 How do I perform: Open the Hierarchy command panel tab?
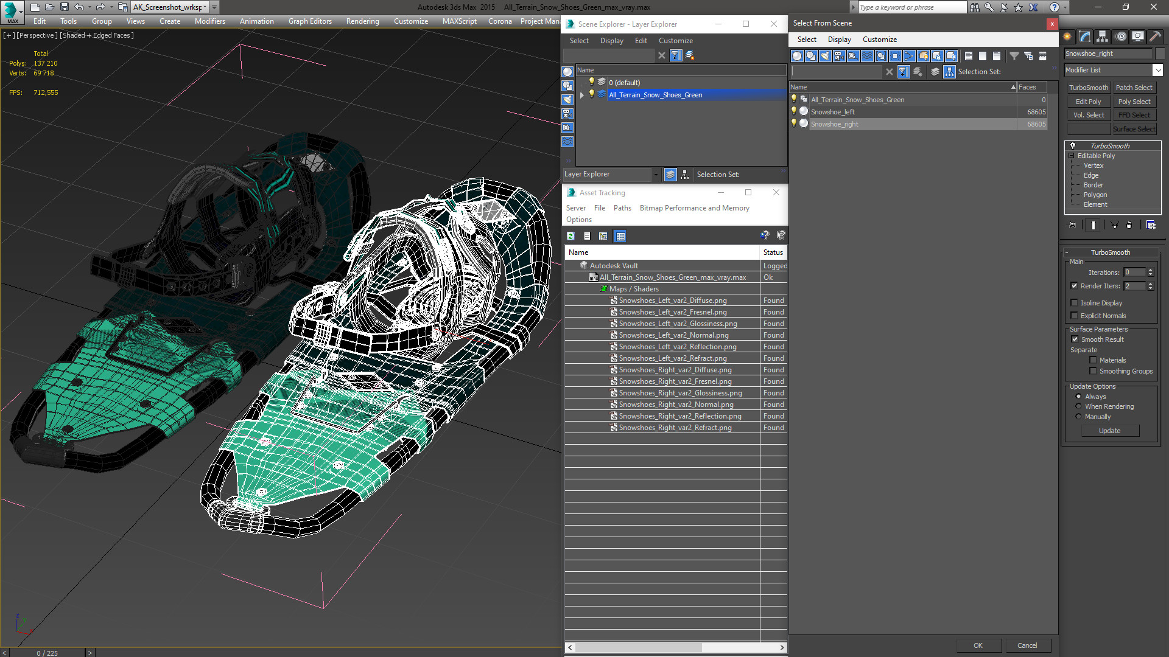[1102, 37]
